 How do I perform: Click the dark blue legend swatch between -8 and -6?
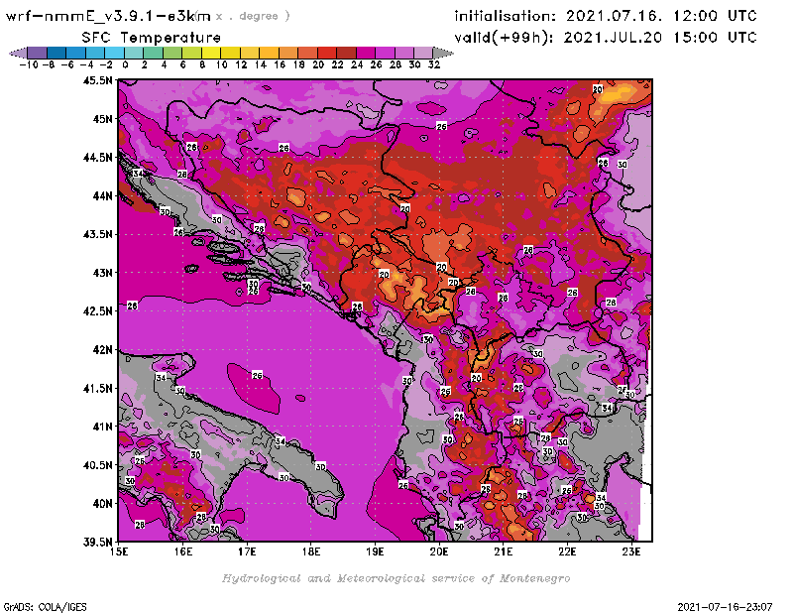57,54
